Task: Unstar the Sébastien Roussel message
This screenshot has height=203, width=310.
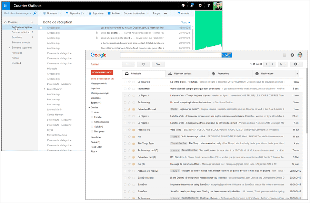Action: pos(129,109)
